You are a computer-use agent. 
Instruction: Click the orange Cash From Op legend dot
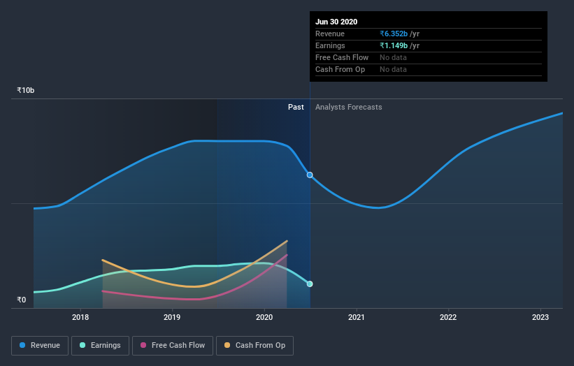click(227, 345)
